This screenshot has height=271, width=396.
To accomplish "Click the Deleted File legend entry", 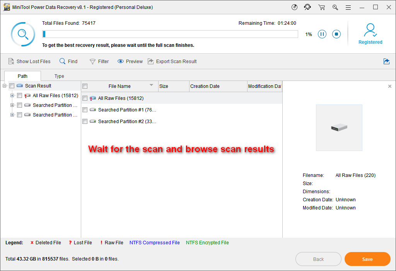I will click(x=46, y=243).
